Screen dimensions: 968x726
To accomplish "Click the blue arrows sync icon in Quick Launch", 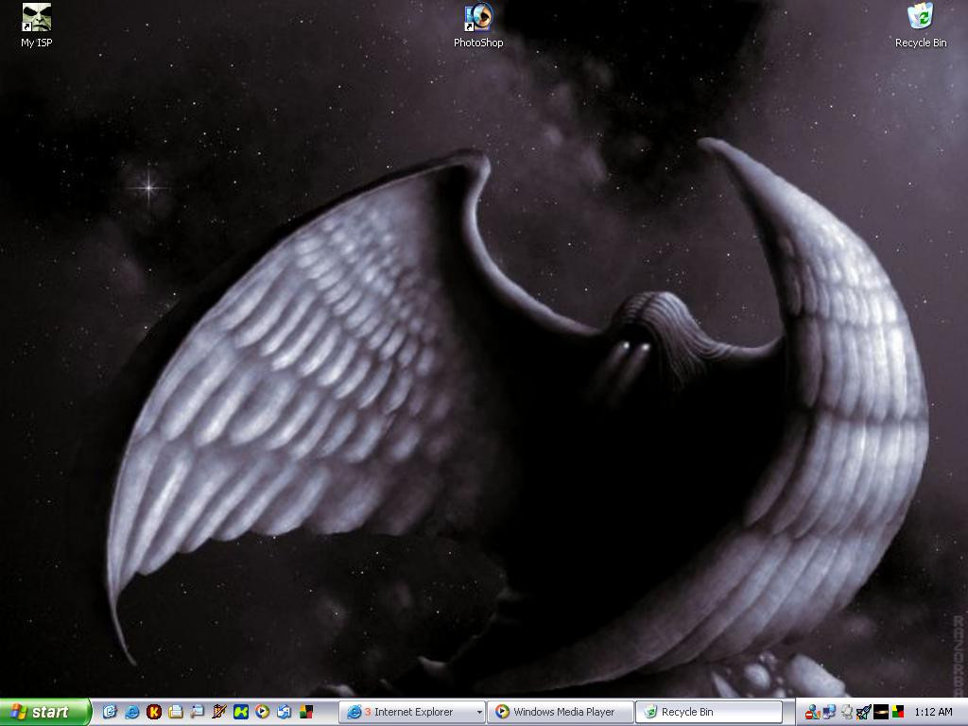I will [284, 712].
